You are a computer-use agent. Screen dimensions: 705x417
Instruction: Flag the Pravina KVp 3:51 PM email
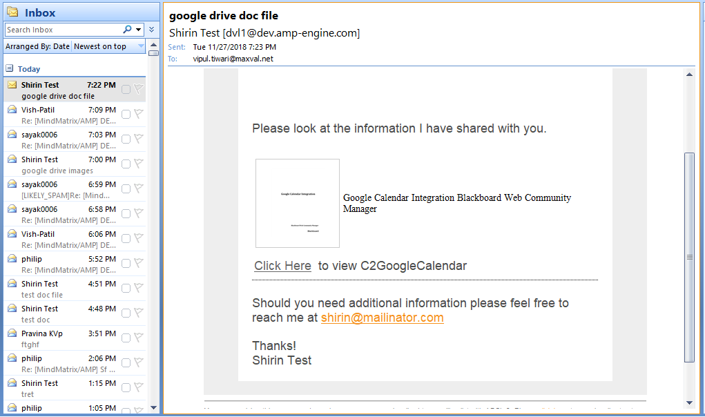coord(139,338)
